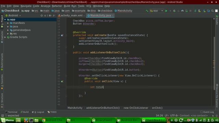Screen dimensions: 219x123
Task: Click the example breadcrumb in navigation bar
Action: [x=78, y=11]
